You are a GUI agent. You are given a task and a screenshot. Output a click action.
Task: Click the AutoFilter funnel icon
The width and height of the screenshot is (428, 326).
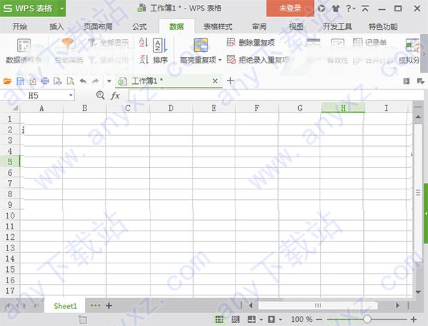[x=68, y=45]
